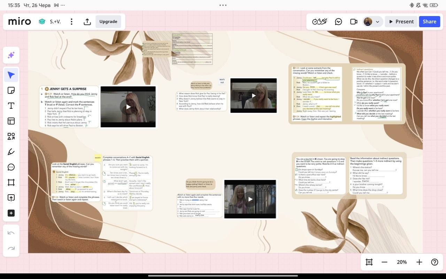Export the board with share-up icon

(x=87, y=22)
